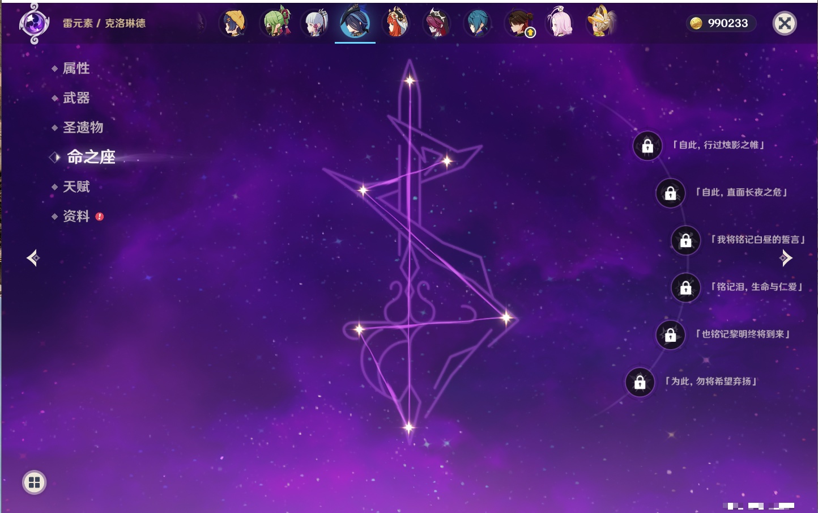Open the 天赋 talents page

click(76, 186)
